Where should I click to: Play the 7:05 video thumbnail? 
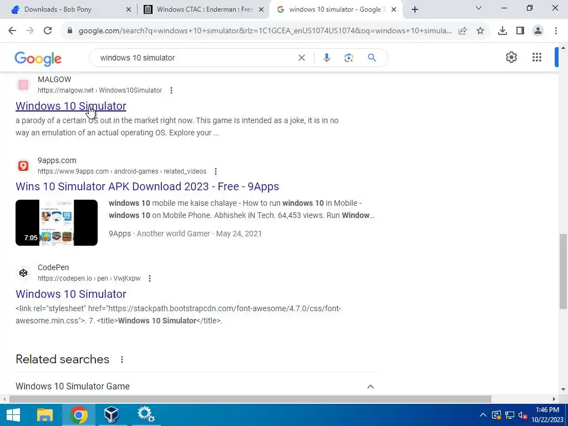[x=57, y=223]
